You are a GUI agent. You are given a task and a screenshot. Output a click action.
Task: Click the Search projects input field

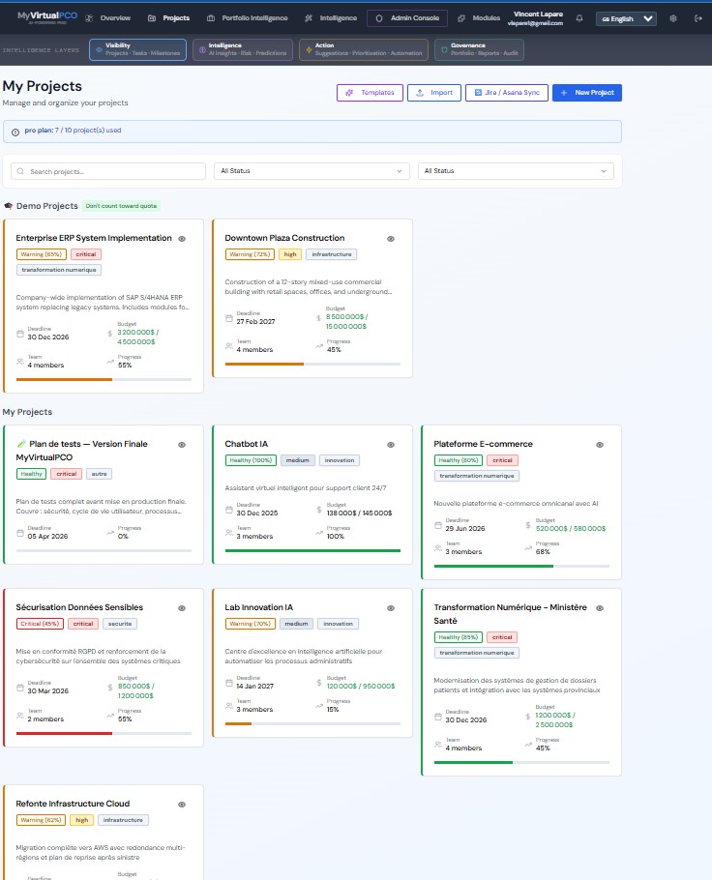click(x=108, y=171)
